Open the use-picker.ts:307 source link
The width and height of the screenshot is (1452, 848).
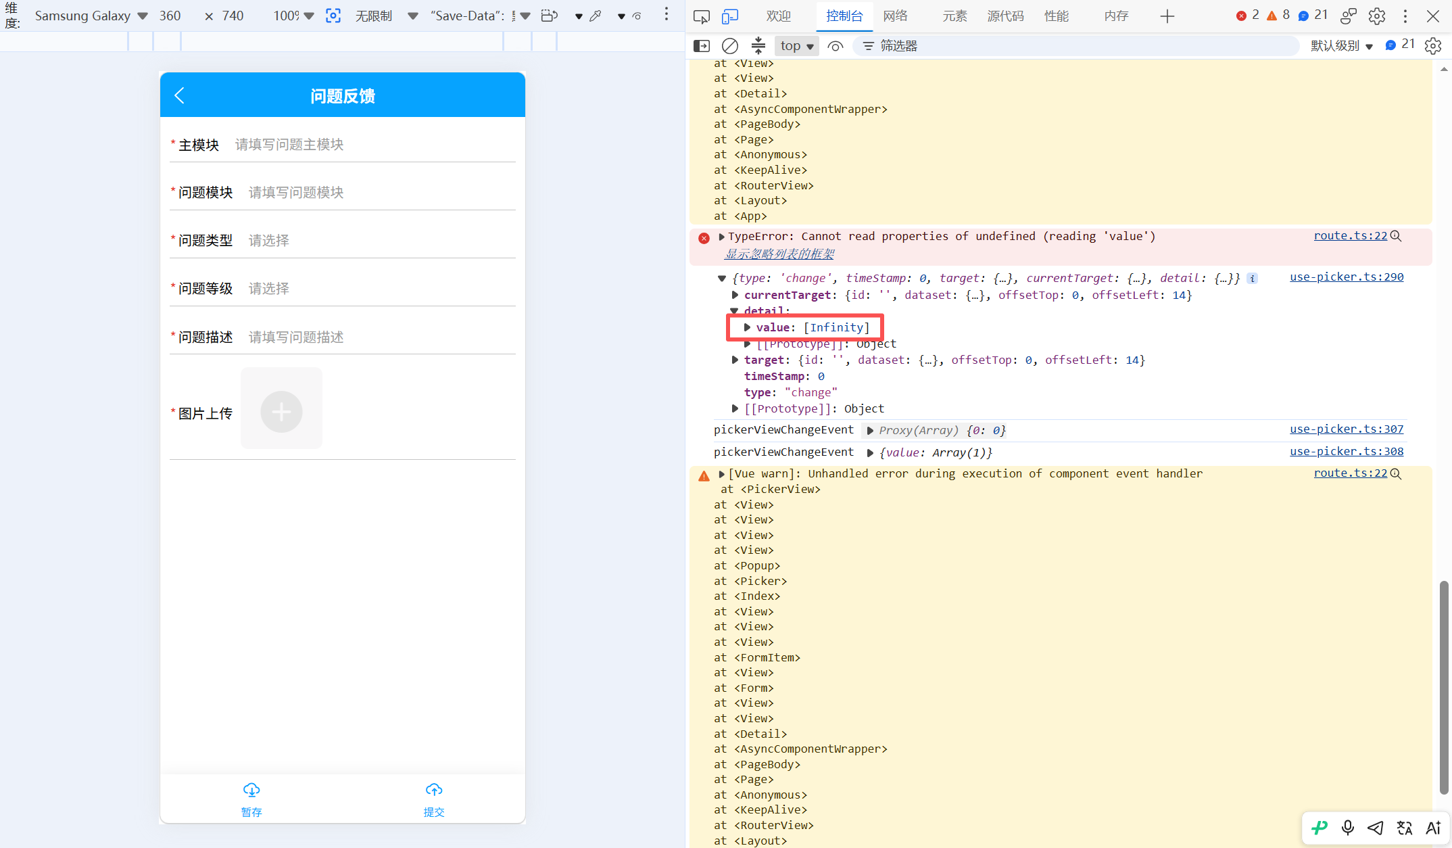1347,429
